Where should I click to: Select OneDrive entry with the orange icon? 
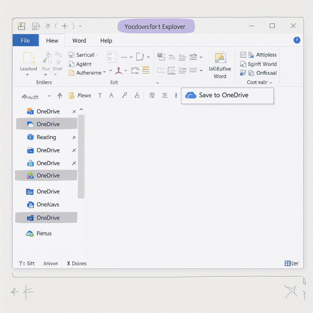[x=43, y=111]
